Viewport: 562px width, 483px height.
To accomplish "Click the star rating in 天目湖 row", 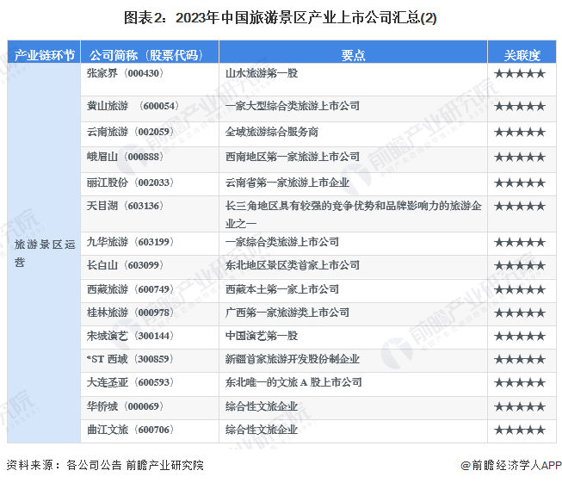I will coord(520,206).
